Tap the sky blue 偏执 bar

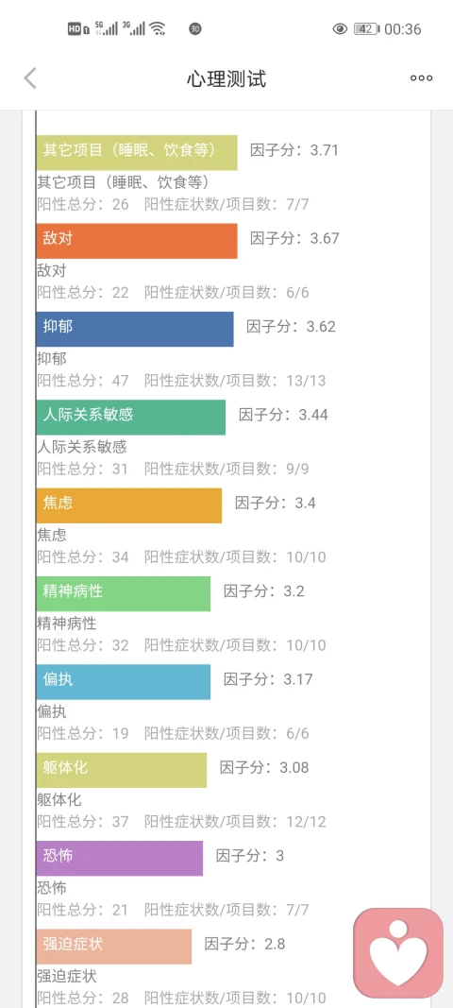[124, 681]
